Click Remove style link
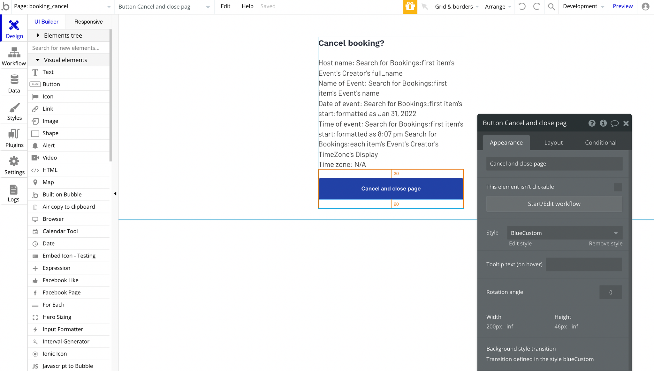This screenshot has width=654, height=371. point(605,243)
